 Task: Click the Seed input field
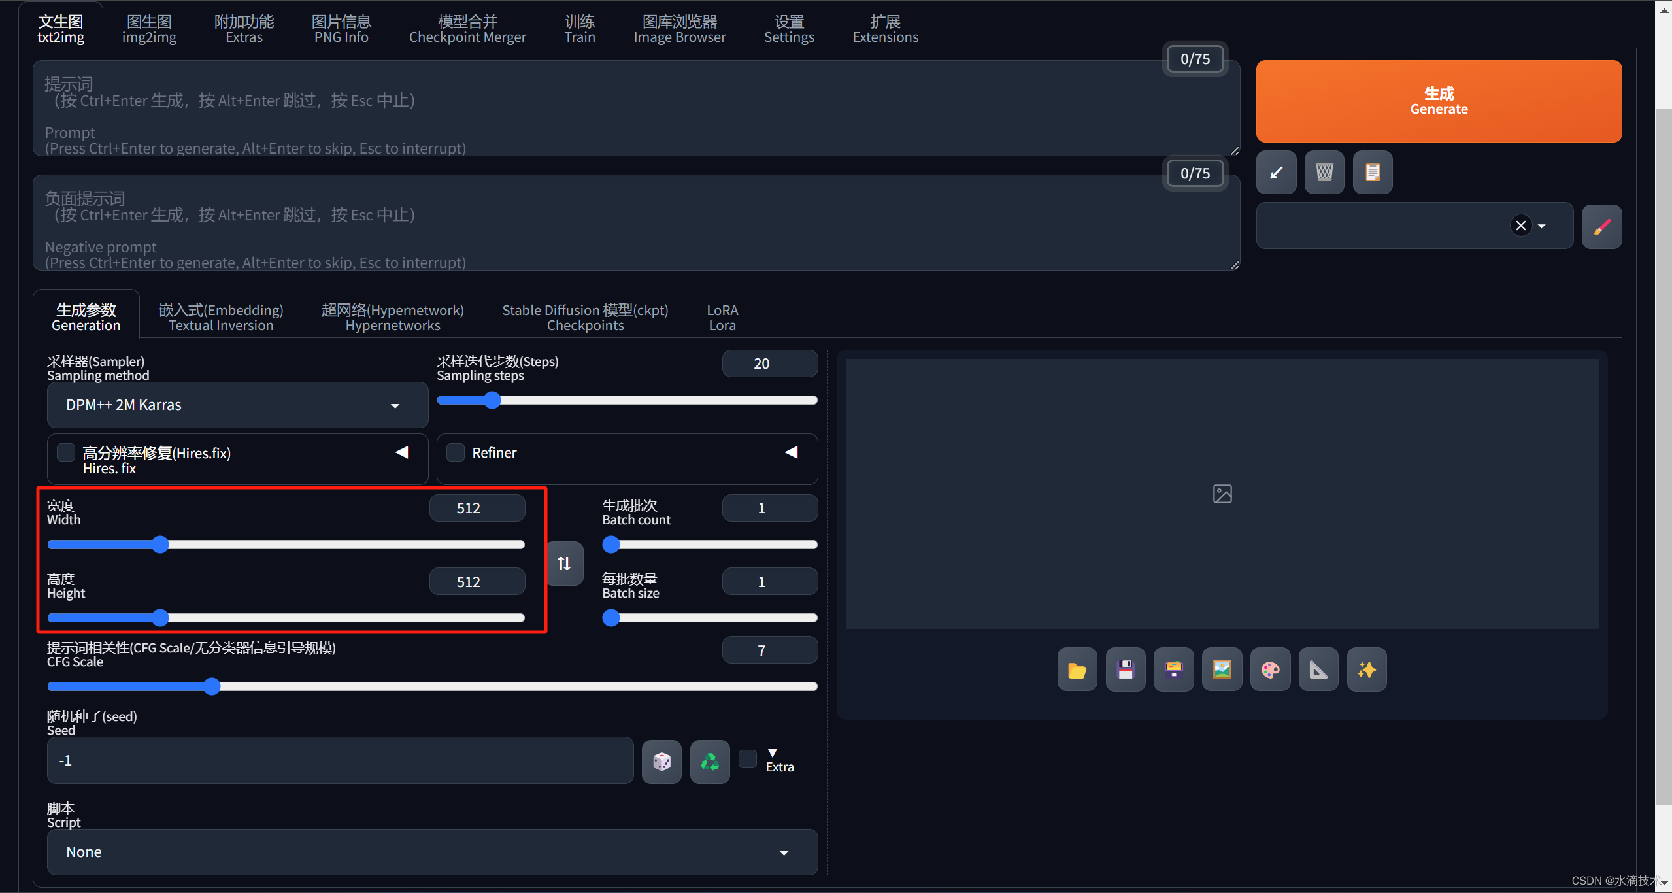[x=340, y=761]
